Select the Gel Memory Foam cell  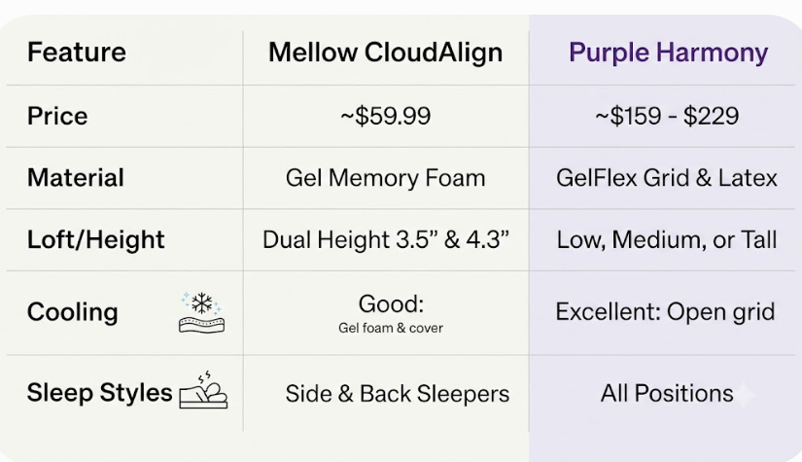point(385,178)
